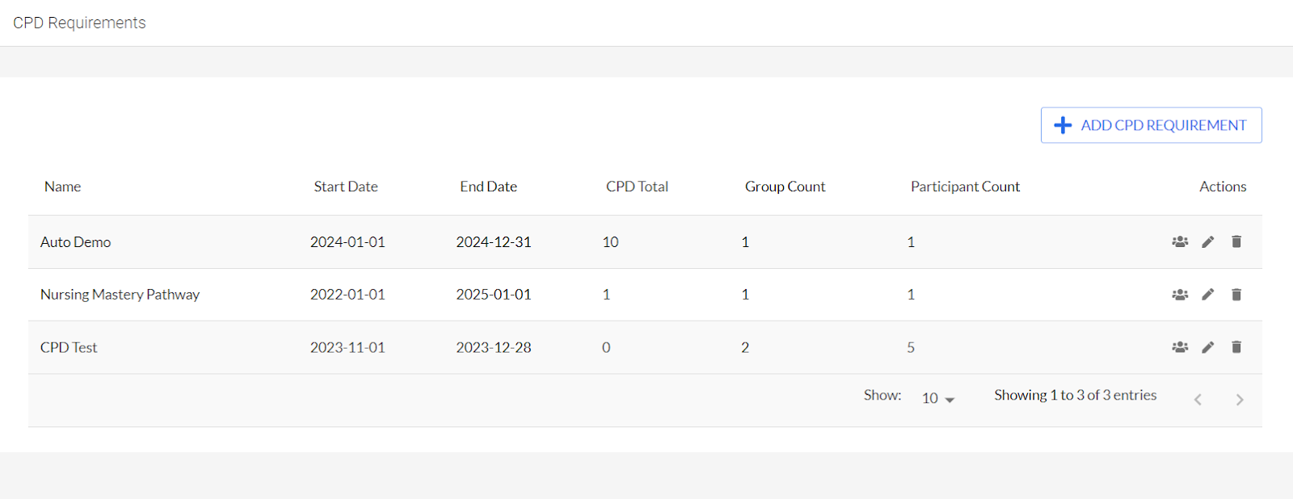Sort by CPD Total column header
This screenshot has width=1293, height=499.
coord(637,187)
